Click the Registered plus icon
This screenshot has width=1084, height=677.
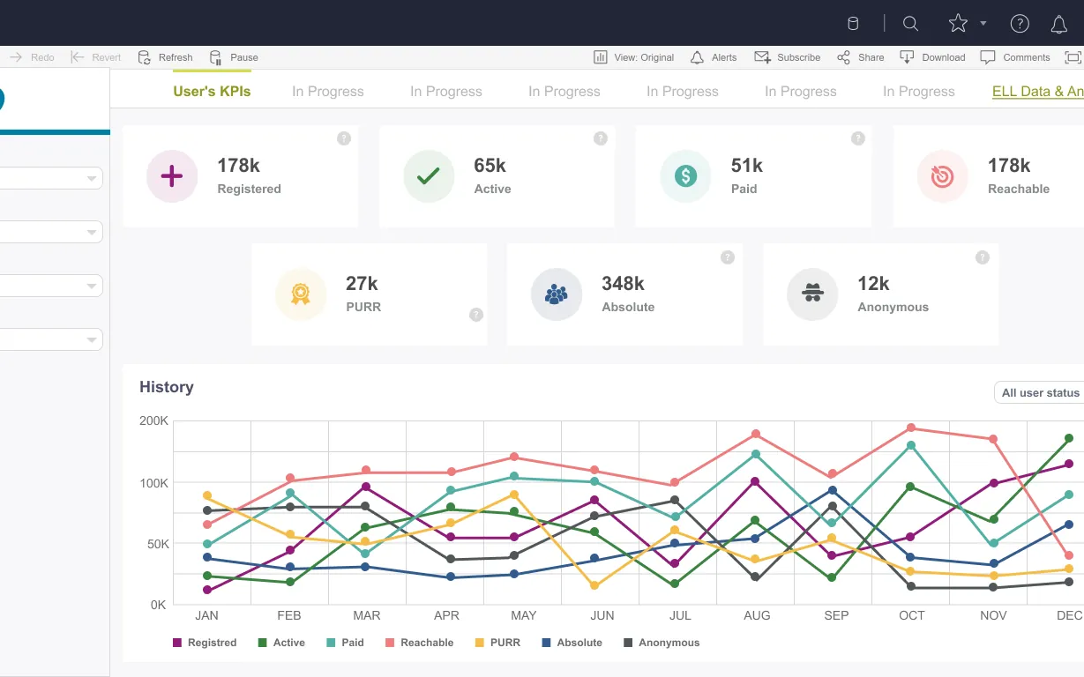click(x=172, y=176)
